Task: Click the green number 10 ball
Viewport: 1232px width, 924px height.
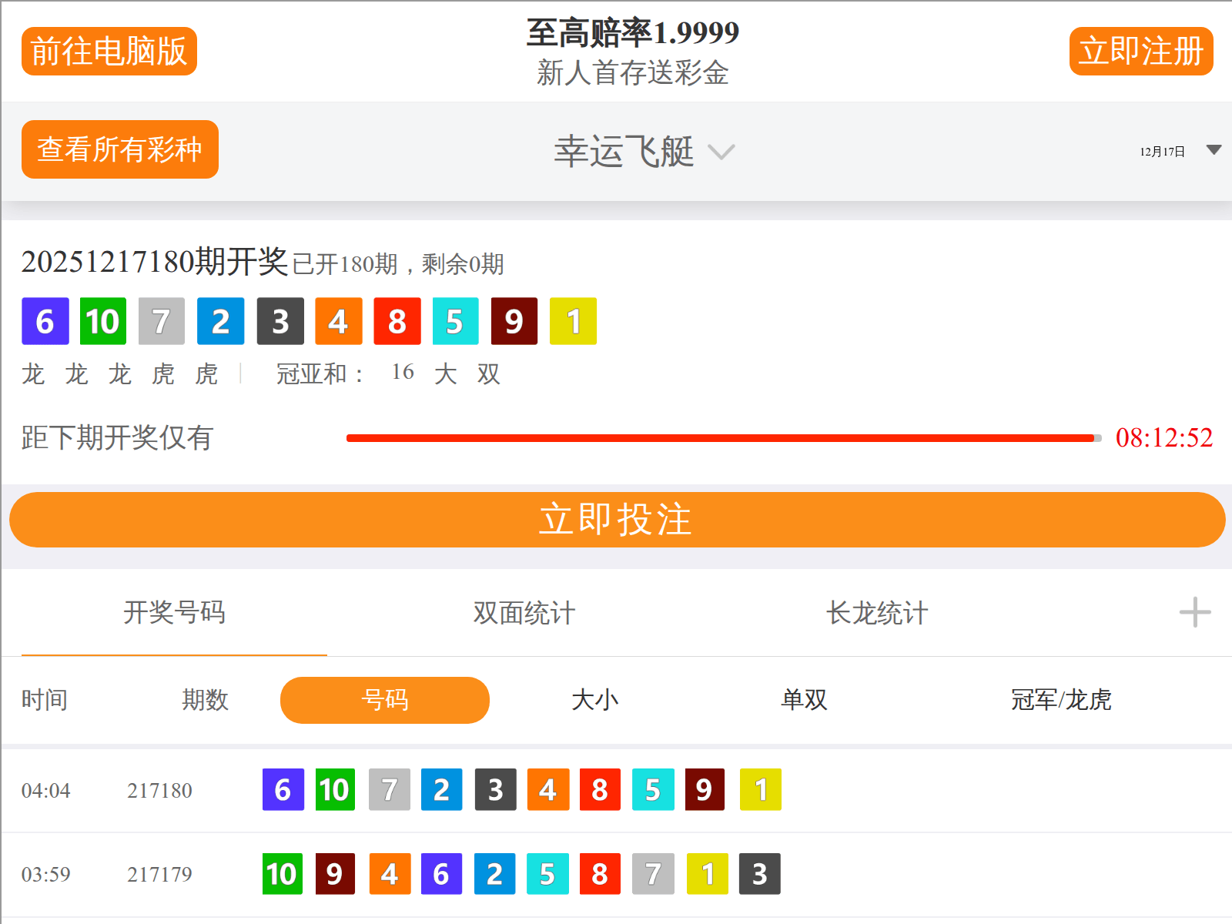Action: point(102,322)
